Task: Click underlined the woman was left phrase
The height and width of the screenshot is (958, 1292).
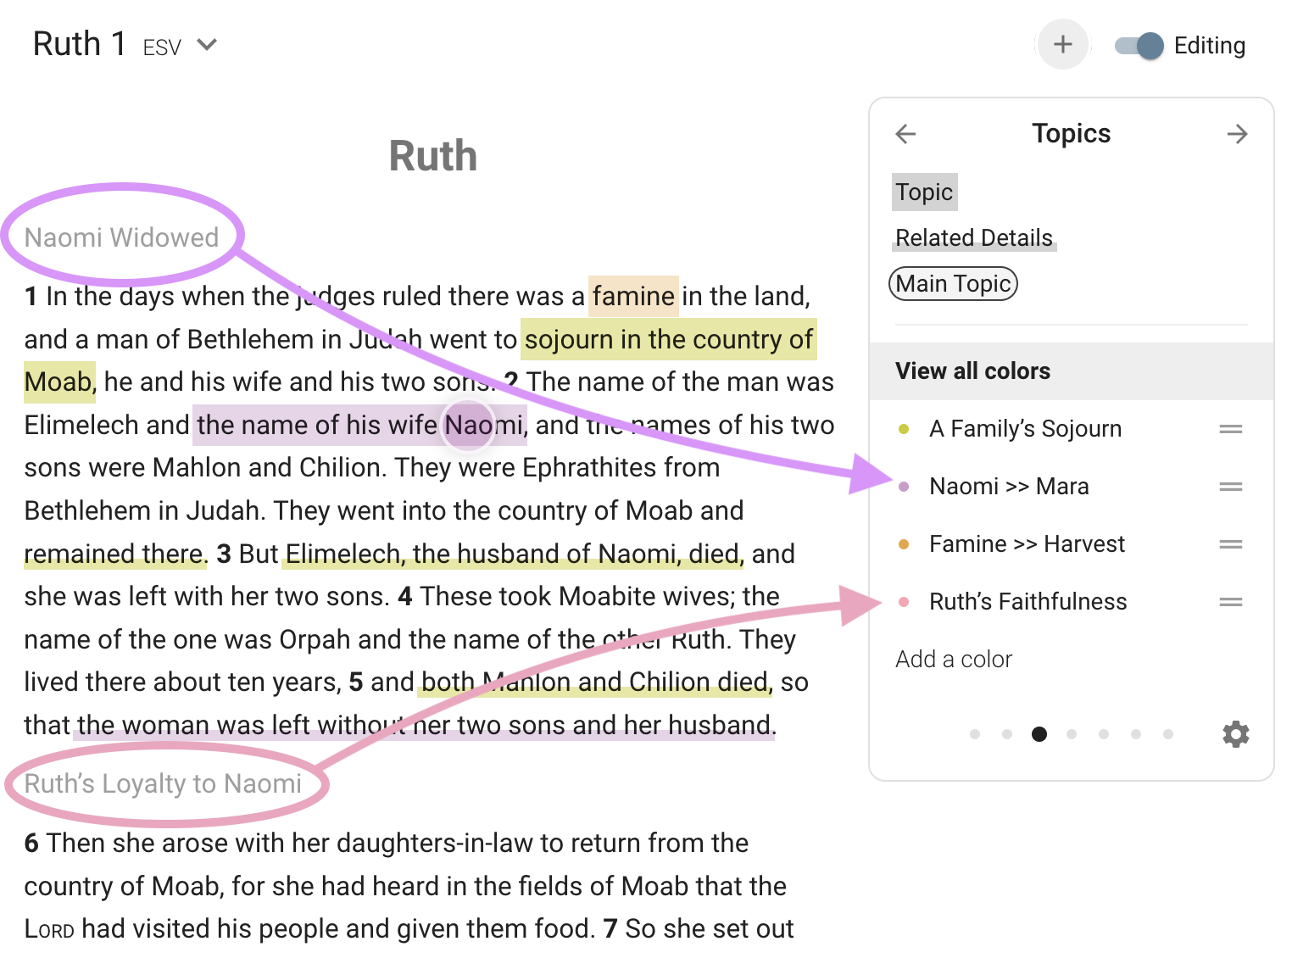Action: 424,725
